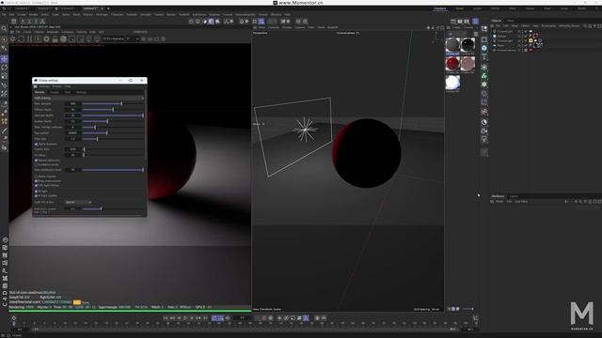Pause the Octane Live Viewer render

[x=29, y=38]
